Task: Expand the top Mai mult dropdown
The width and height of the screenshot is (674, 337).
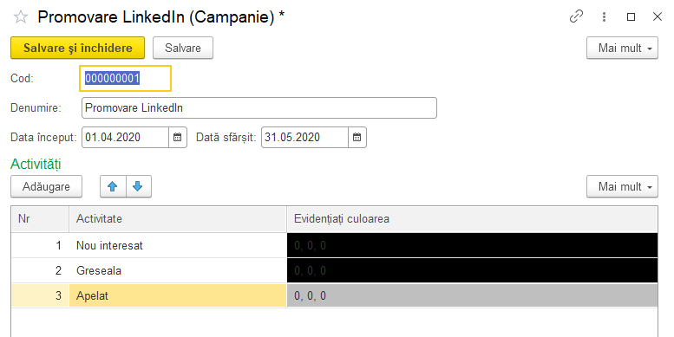Action: [622, 48]
